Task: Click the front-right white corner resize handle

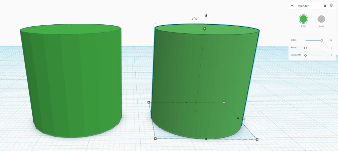Action: [x=257, y=139]
